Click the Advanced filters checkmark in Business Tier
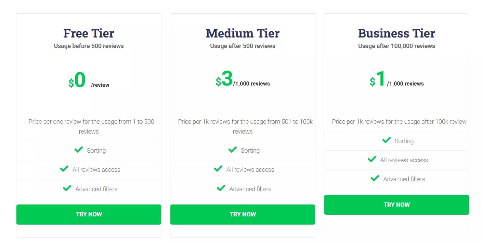The height and width of the screenshot is (243, 483). coord(375,178)
